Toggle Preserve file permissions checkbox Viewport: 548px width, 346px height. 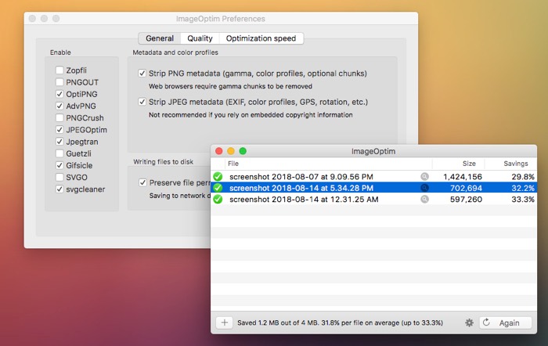[142, 182]
